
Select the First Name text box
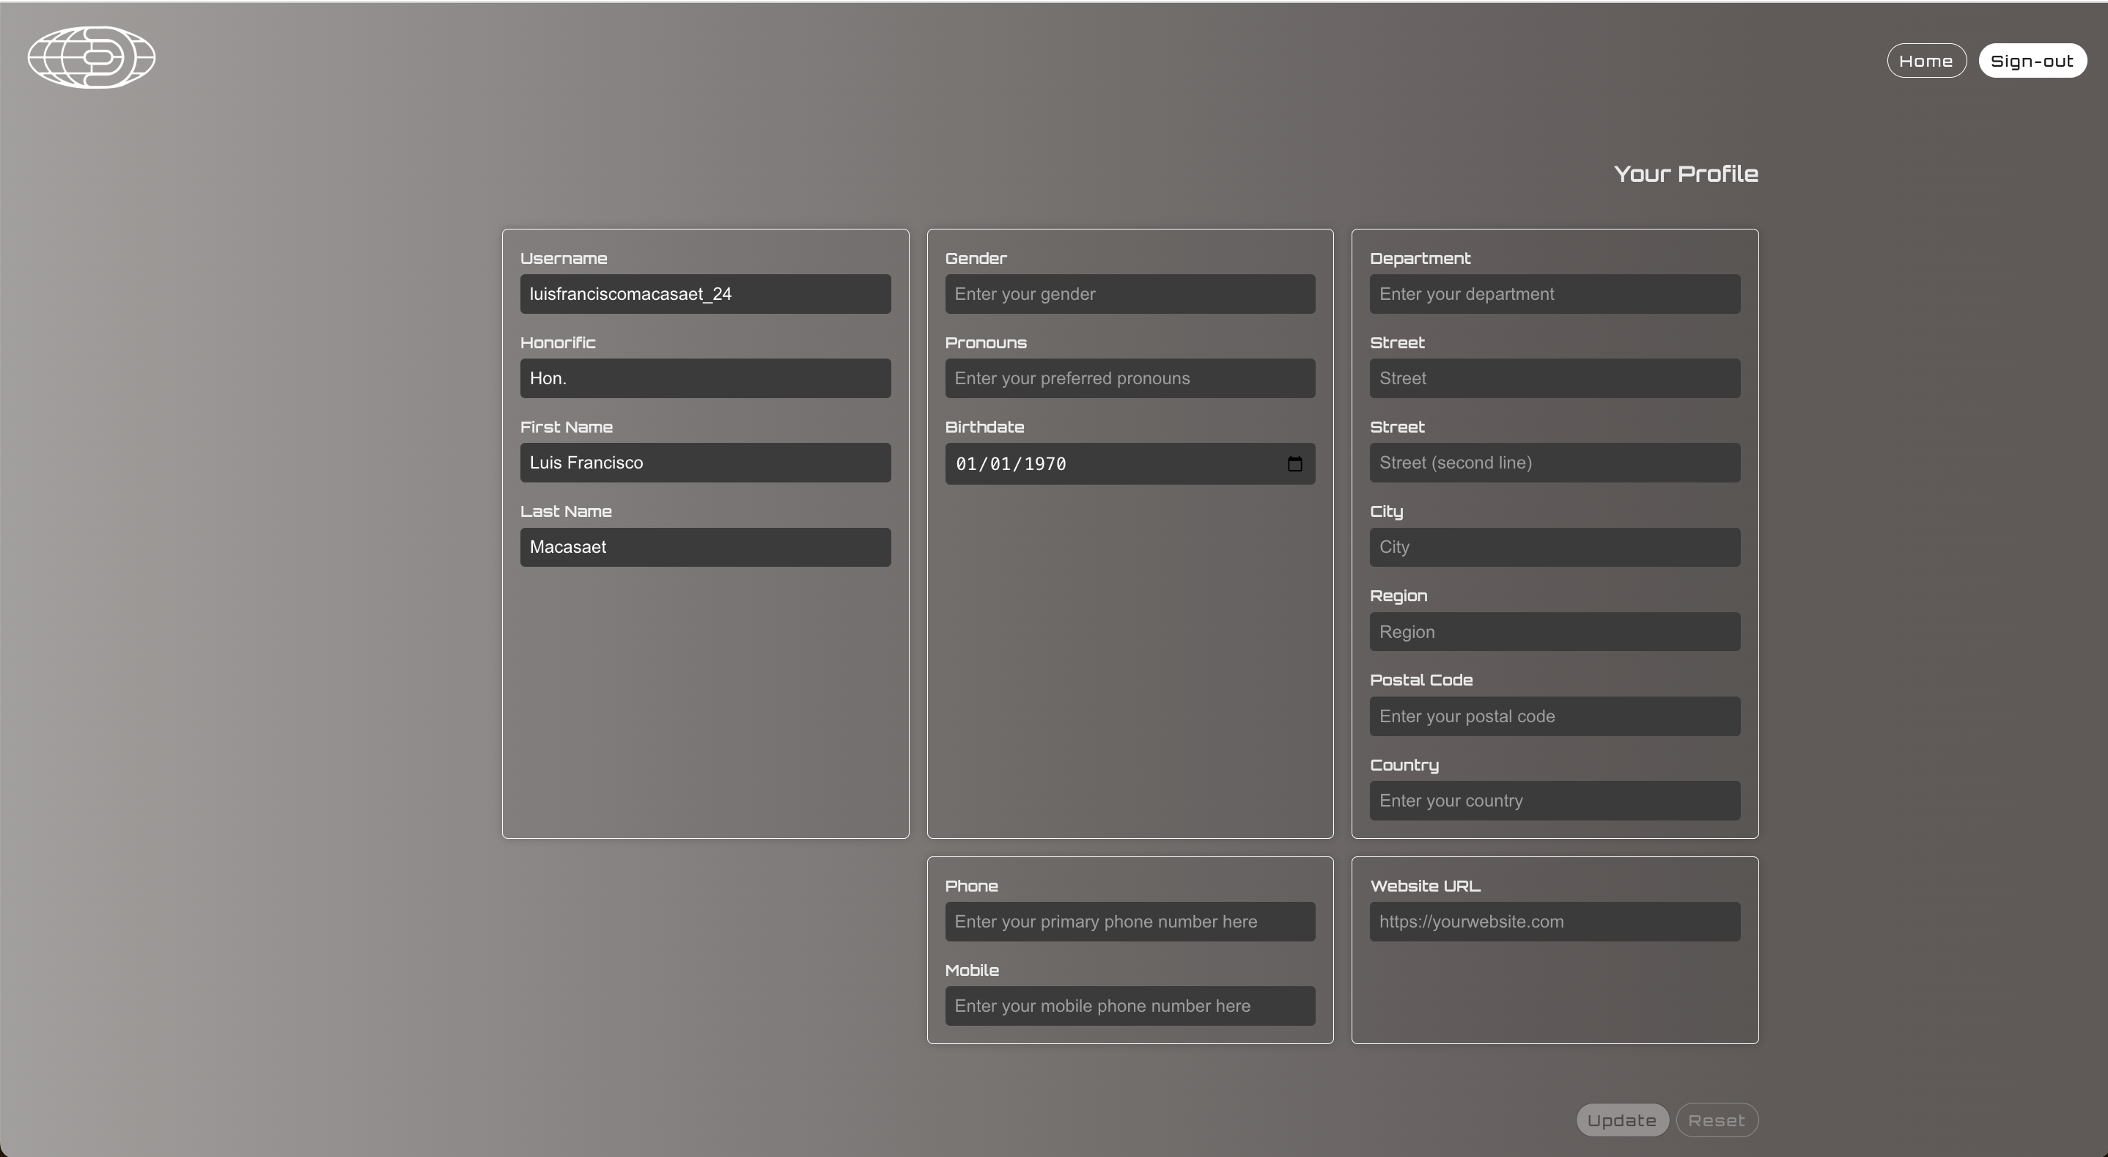click(704, 463)
